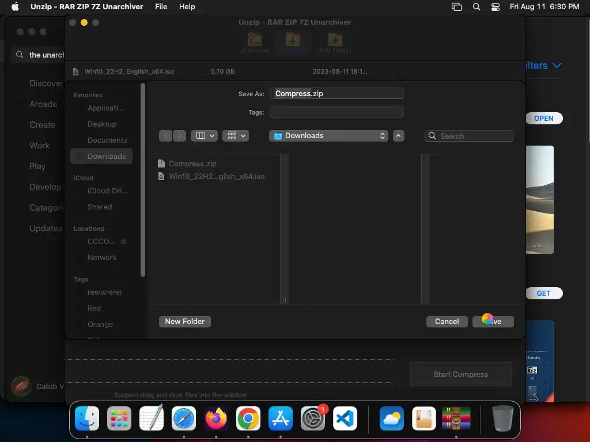Go back in the save dialog
Viewport: 590px width, 442px height.
[165, 136]
